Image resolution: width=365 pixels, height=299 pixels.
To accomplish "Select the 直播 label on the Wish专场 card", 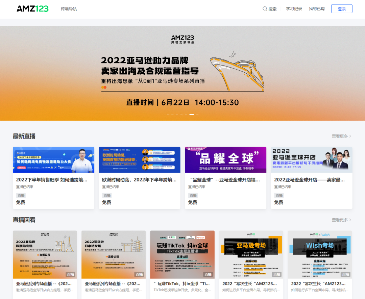I will tap(345, 274).
